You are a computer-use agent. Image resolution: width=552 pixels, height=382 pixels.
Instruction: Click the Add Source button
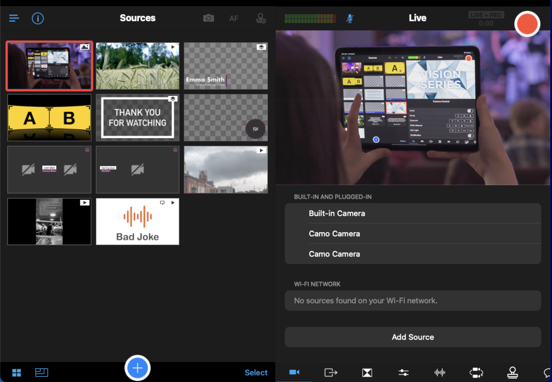[x=413, y=337]
